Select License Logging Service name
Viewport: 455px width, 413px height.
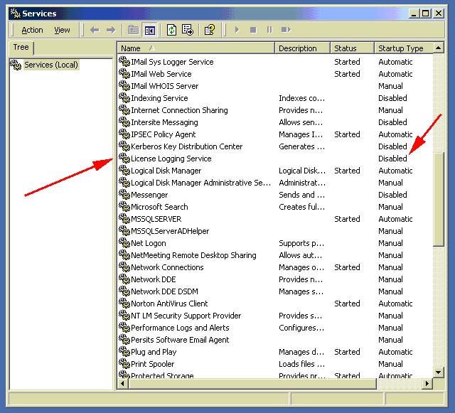pos(171,159)
